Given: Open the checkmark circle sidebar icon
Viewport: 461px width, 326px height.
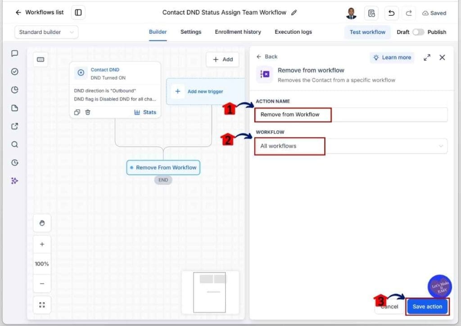Looking at the screenshot, I should (x=15, y=71).
